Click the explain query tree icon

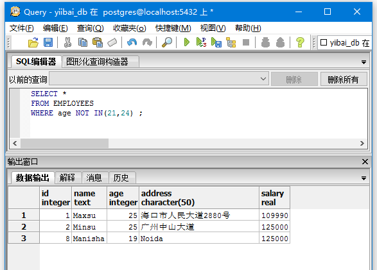pos(231,43)
